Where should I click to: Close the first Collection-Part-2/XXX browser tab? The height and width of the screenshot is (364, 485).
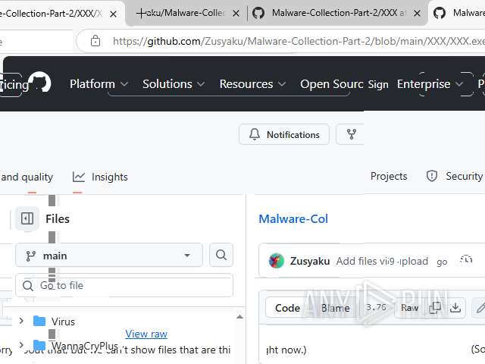(x=114, y=14)
